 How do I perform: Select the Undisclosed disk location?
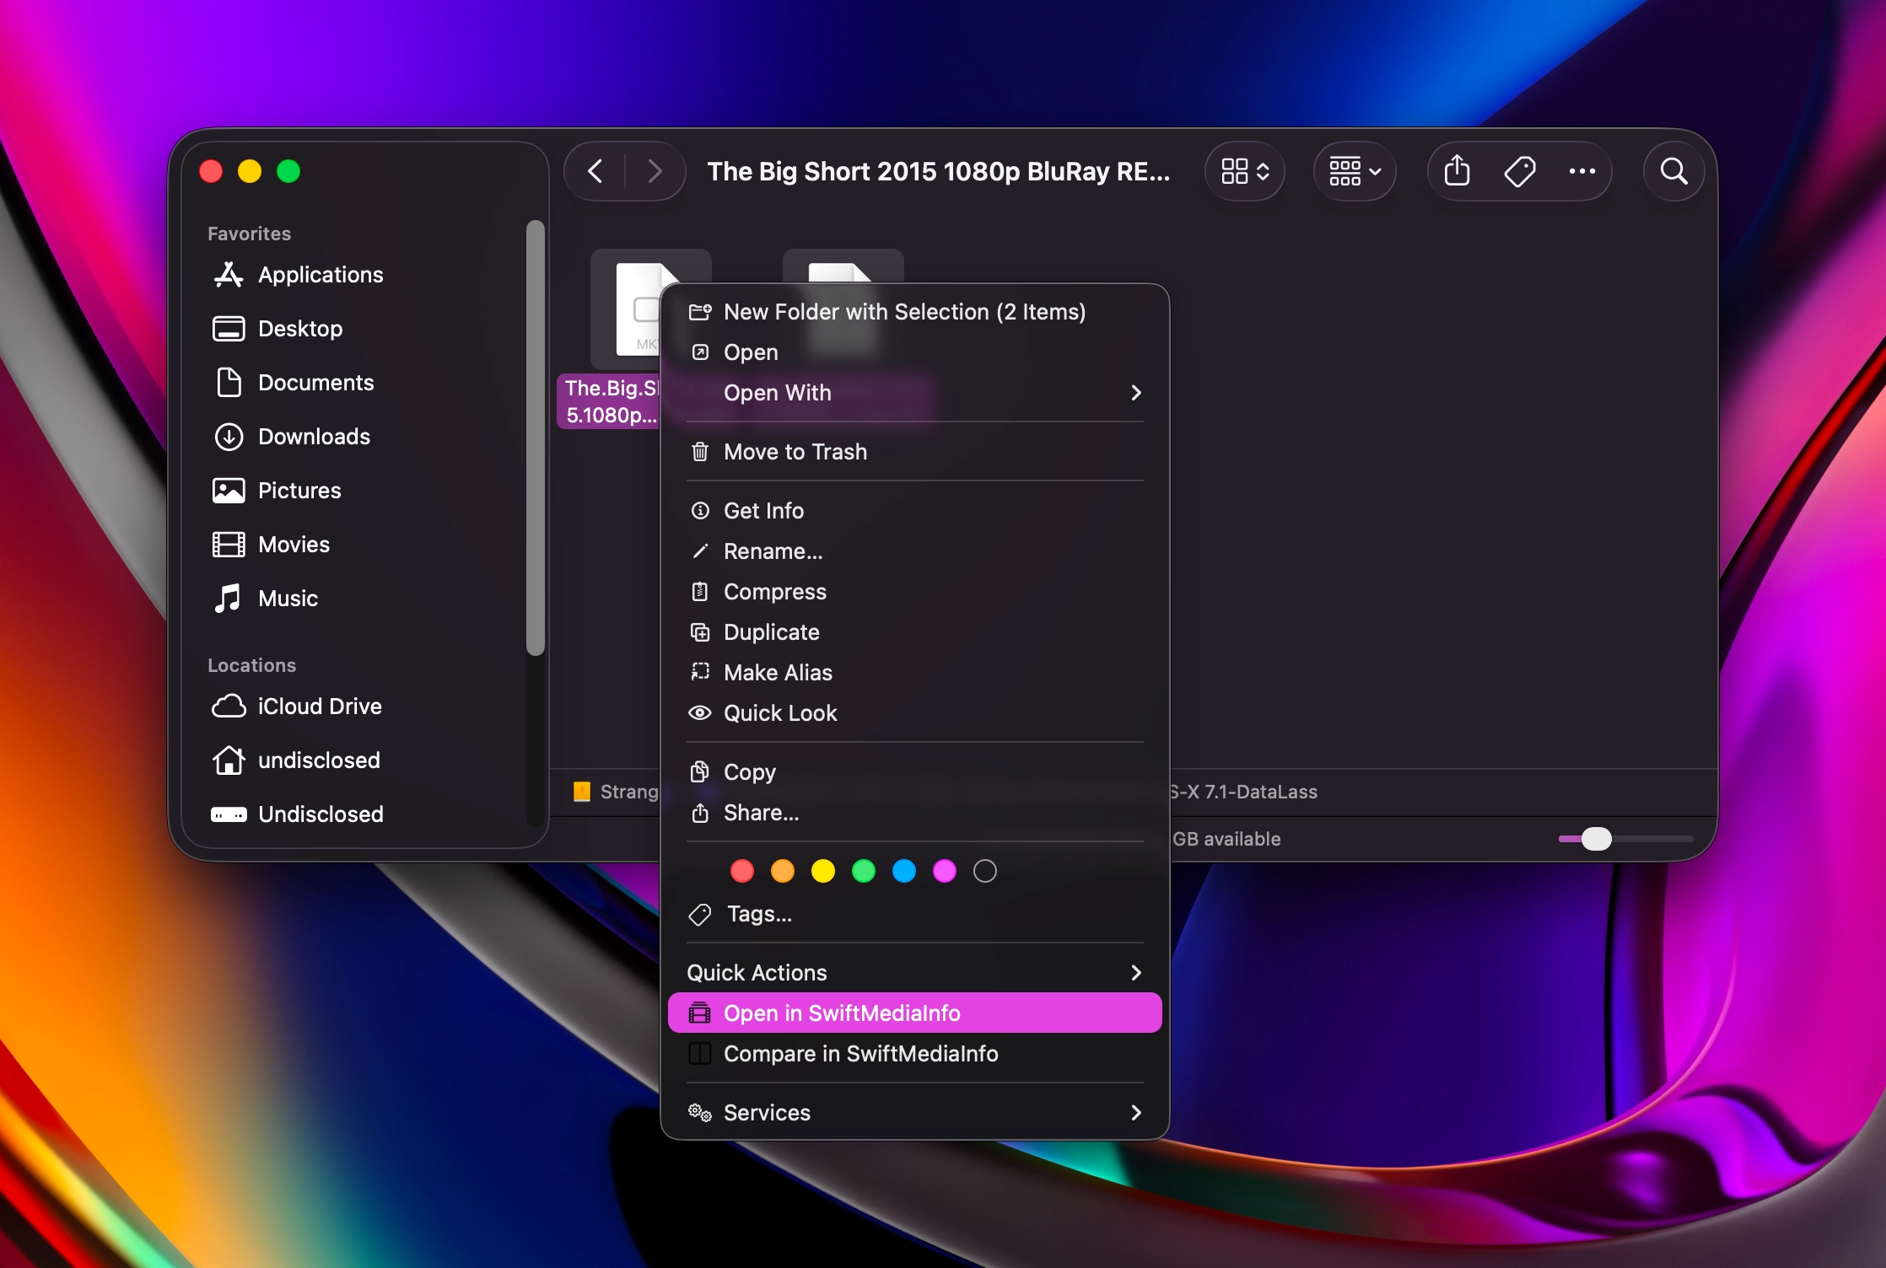pyautogui.click(x=321, y=814)
